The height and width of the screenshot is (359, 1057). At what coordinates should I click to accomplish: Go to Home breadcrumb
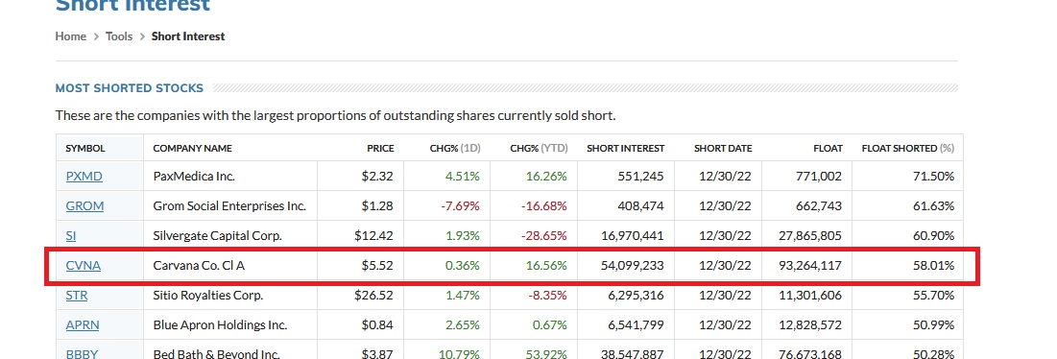(x=71, y=36)
